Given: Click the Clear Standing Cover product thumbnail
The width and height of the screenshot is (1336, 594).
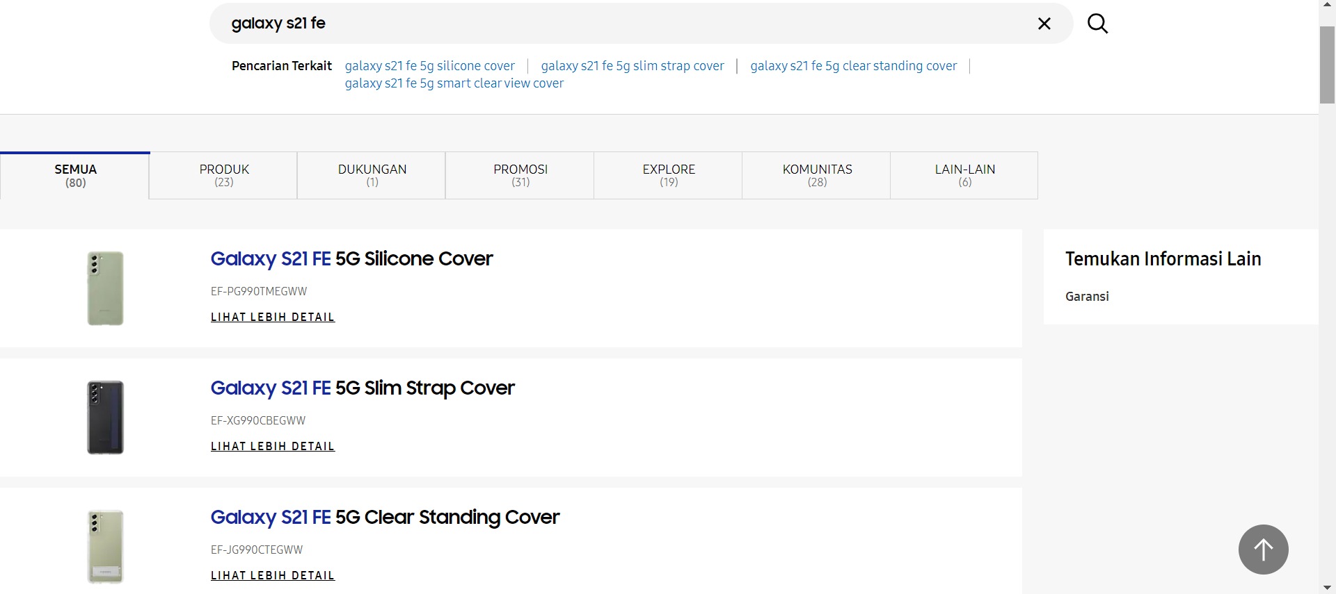Looking at the screenshot, I should pos(106,547).
